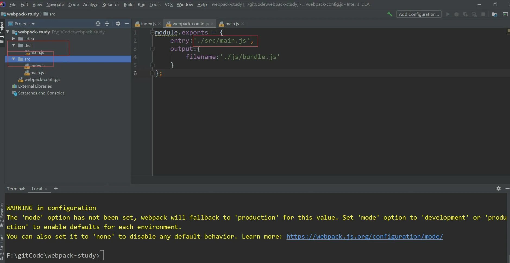This screenshot has height=263, width=510.
Task: Click src in the navigation breadcrumb
Action: click(49, 14)
